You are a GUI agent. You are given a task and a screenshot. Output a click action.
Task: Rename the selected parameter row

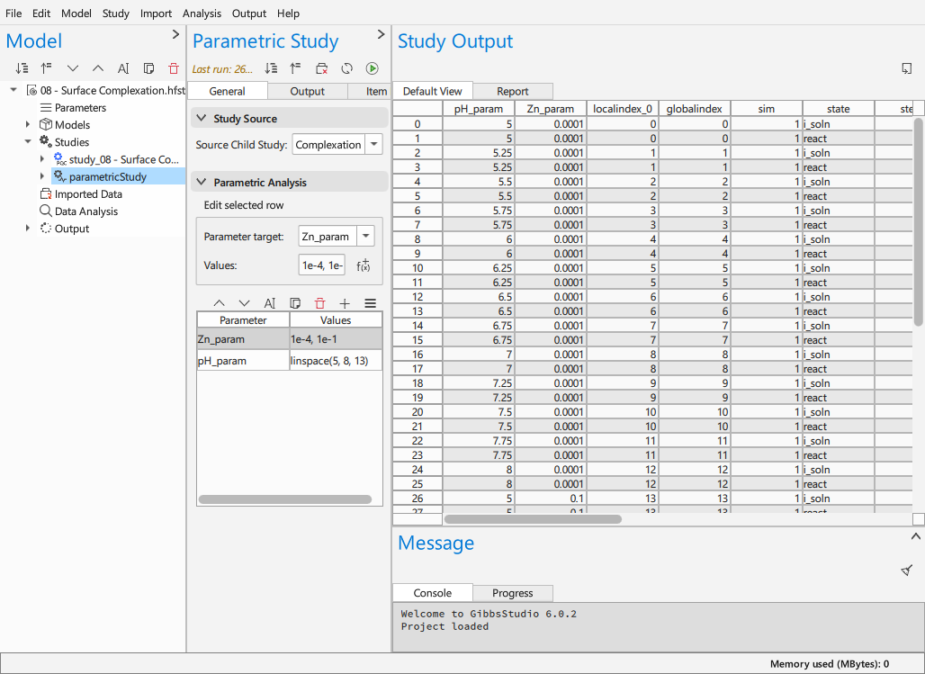pos(270,303)
